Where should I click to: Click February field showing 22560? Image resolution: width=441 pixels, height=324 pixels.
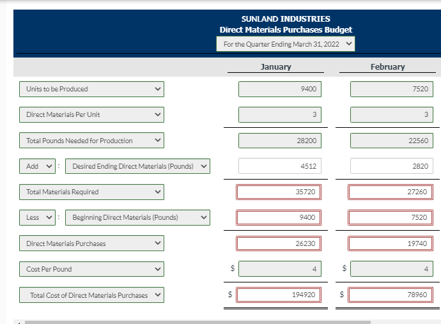pos(392,141)
